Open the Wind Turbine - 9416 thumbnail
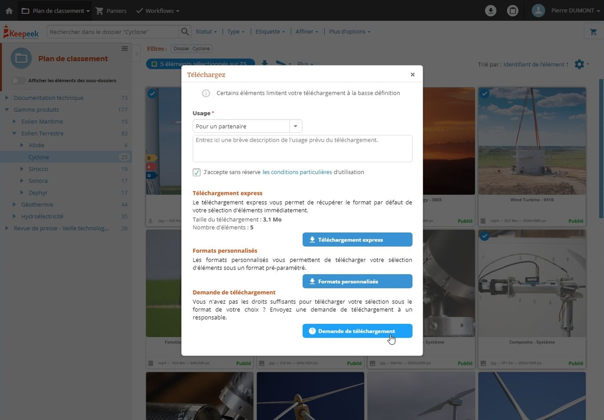The height and width of the screenshot is (420, 604). pos(532,141)
